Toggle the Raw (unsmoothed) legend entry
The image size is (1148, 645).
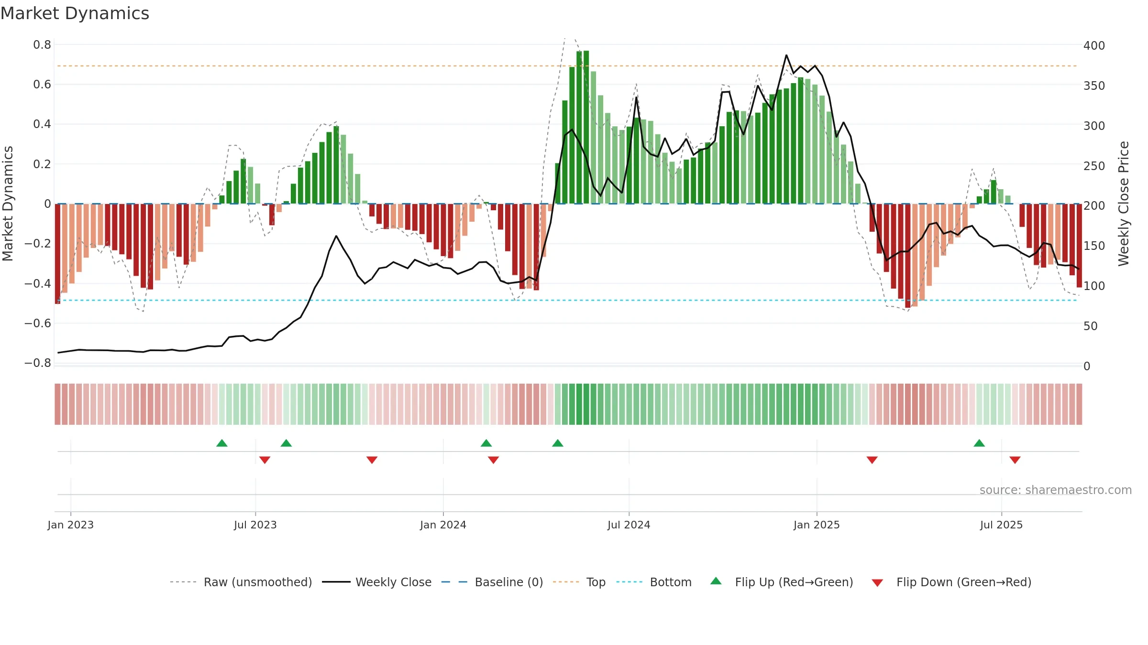click(241, 582)
